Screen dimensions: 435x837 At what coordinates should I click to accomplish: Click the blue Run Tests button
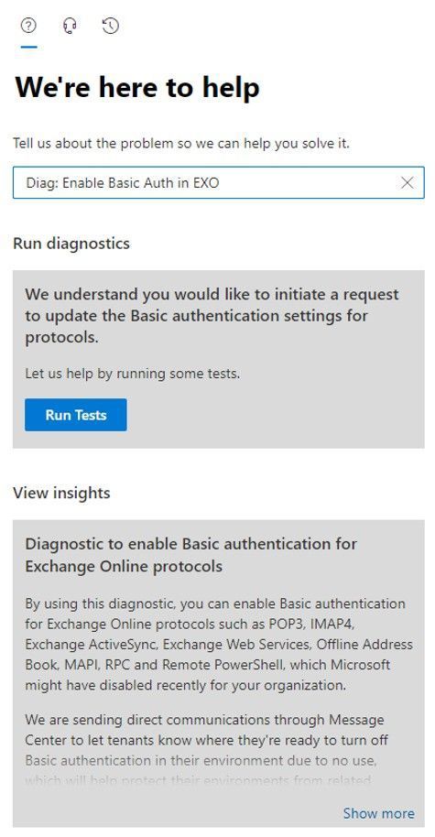pos(76,415)
